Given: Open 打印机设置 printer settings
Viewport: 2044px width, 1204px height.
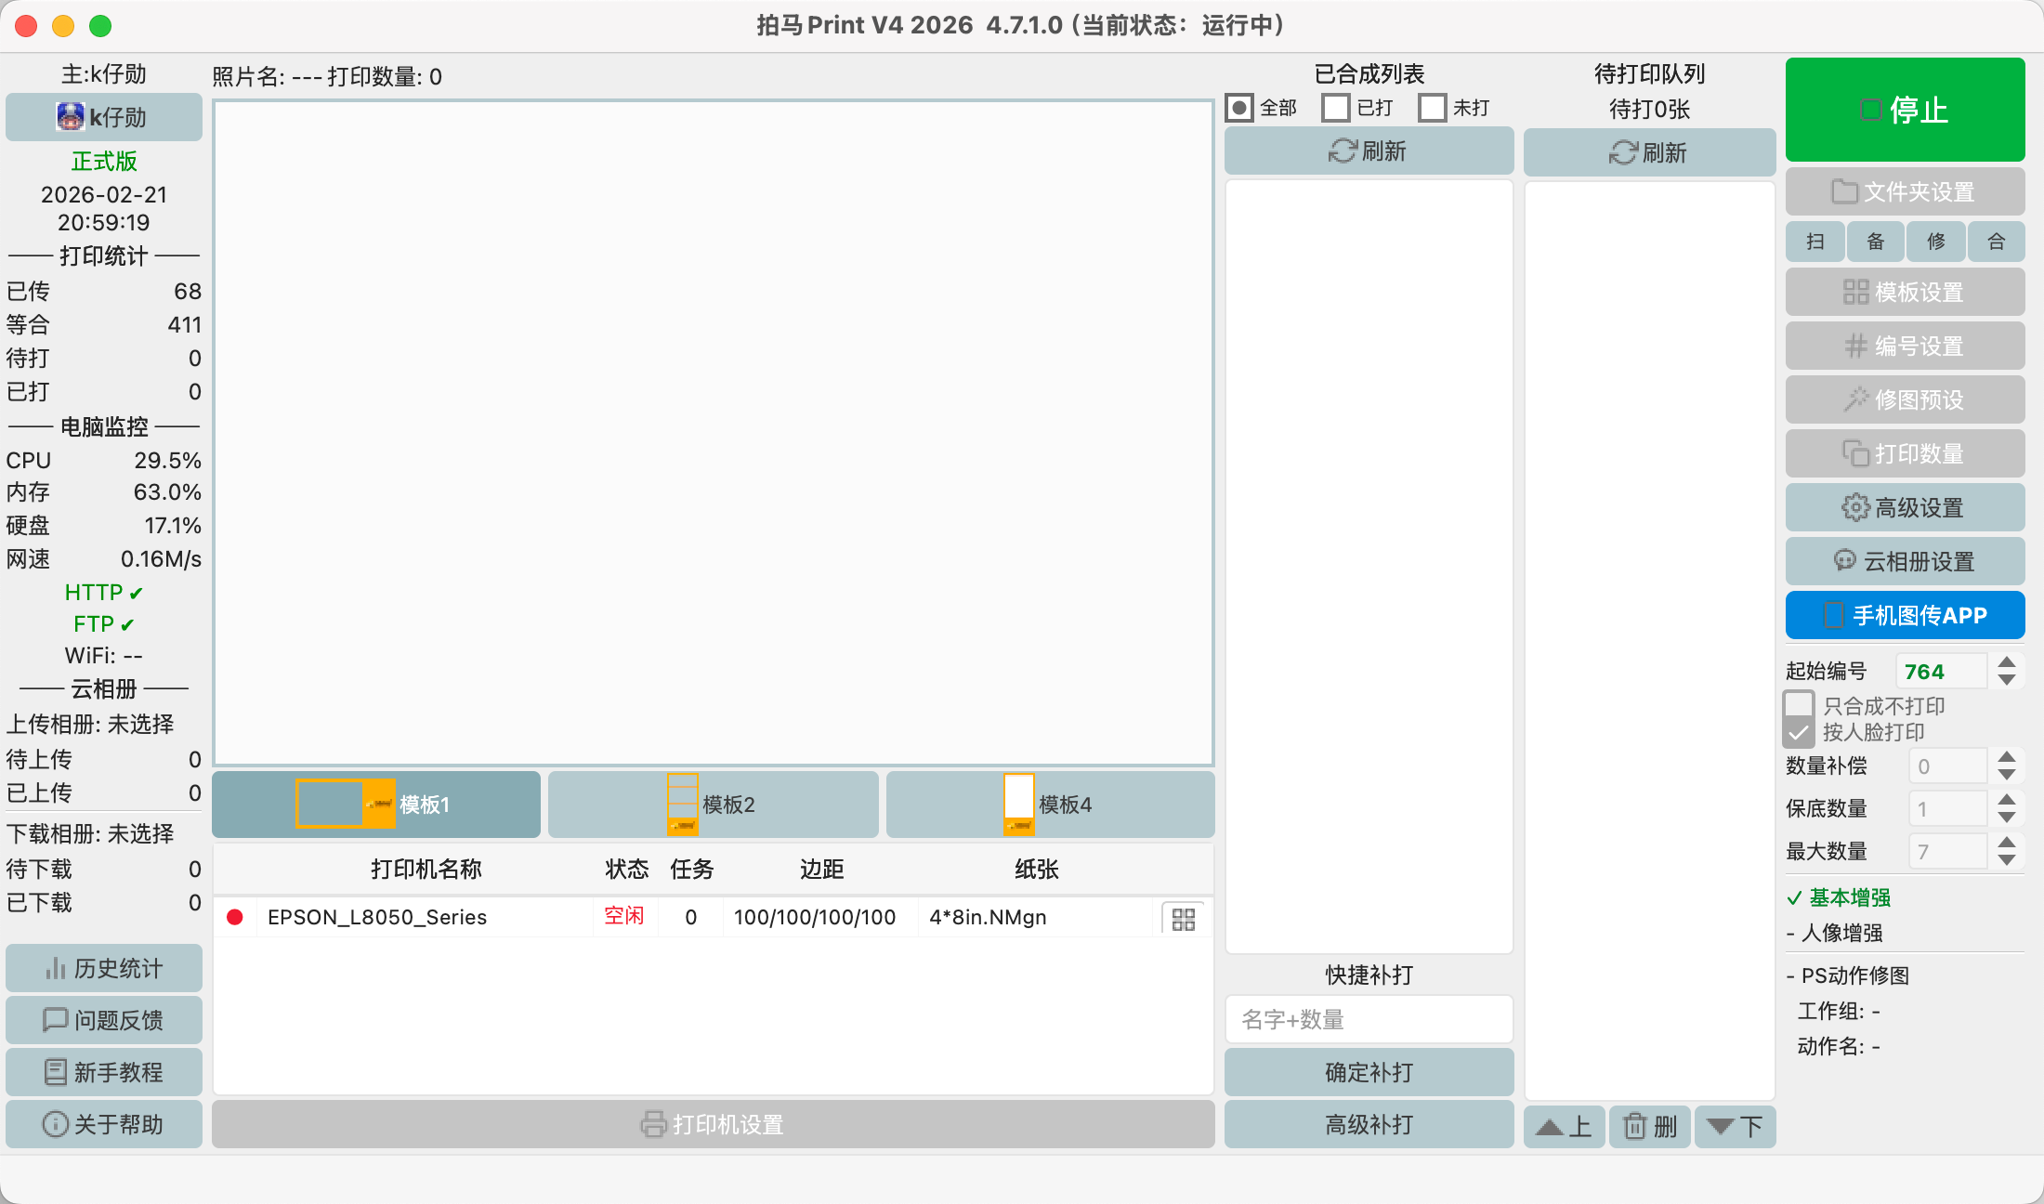Looking at the screenshot, I should coord(713,1125).
